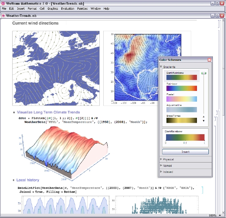This screenshot has width=226, height=218.
Task: Open the Insert menu
Action: pos(21,9)
